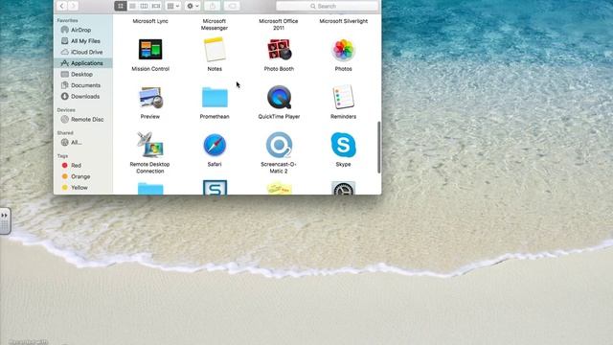
Task: Open the item arrangement dropdown
Action: 173,6
